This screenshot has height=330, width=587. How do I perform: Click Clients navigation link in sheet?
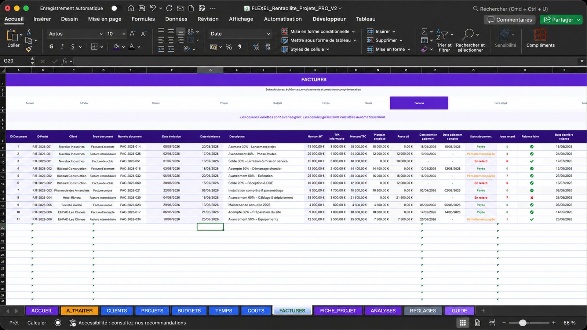point(156,103)
